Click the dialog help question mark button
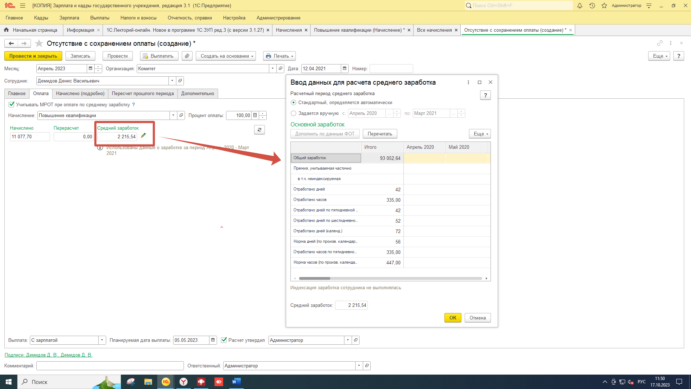The height and width of the screenshot is (389, 691). [x=485, y=95]
